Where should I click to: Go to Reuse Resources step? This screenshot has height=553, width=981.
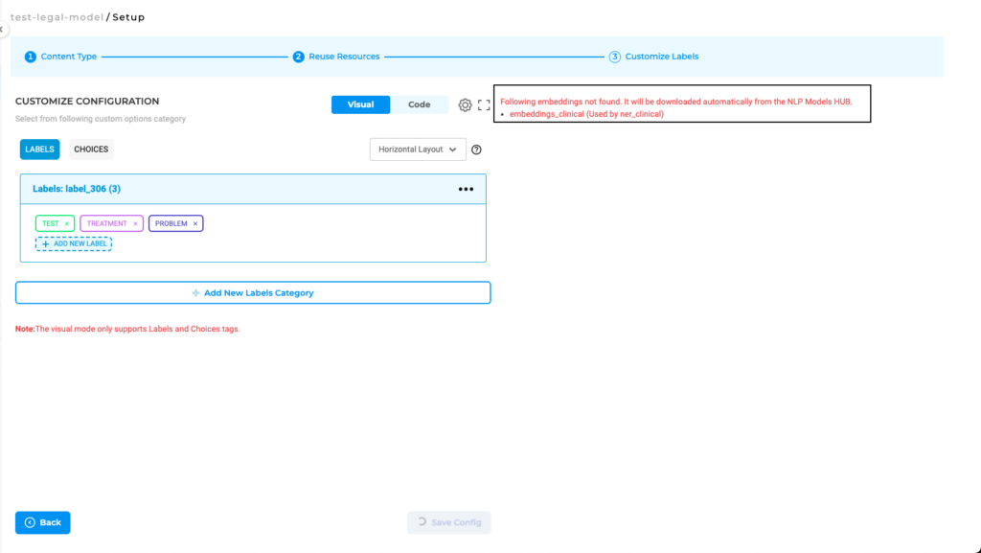pyautogui.click(x=299, y=57)
